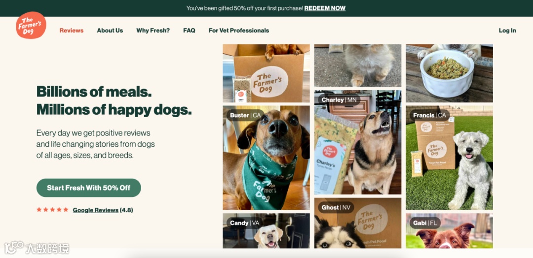The image size is (533, 258).
Task: Go to the About Us page
Action: click(x=110, y=31)
